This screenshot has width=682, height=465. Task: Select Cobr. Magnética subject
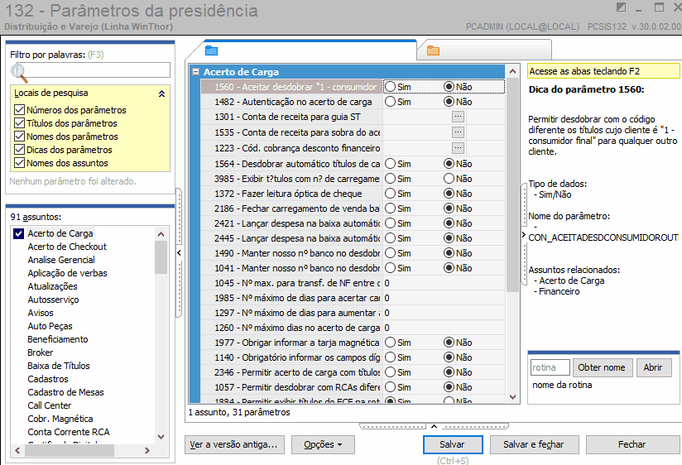click(x=60, y=419)
